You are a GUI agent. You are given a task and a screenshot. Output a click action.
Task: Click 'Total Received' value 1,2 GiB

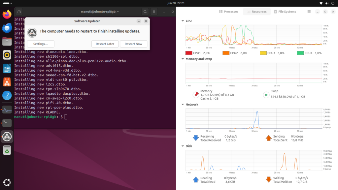pos(231,140)
